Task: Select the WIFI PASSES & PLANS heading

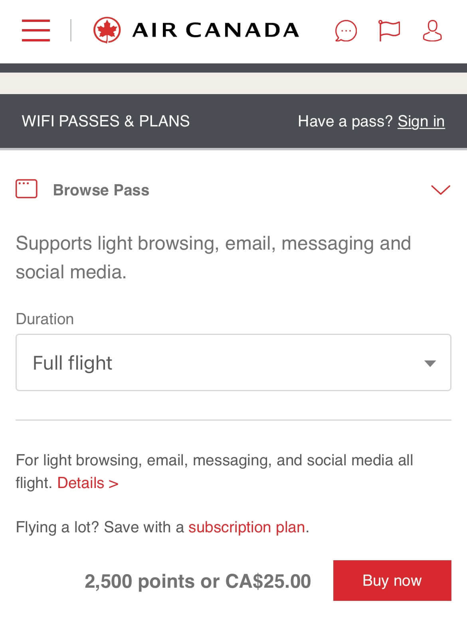Action: pyautogui.click(x=106, y=121)
